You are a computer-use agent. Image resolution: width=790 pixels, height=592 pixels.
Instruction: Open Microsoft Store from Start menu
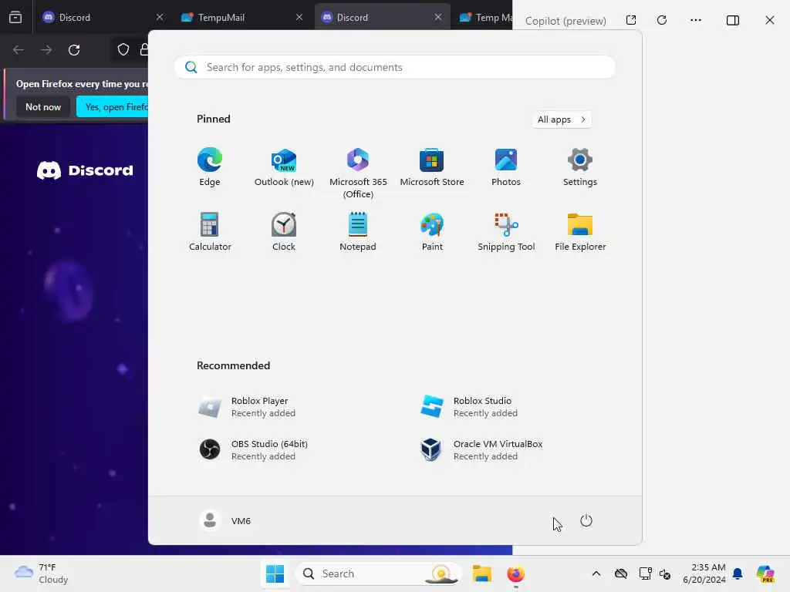pyautogui.click(x=432, y=167)
